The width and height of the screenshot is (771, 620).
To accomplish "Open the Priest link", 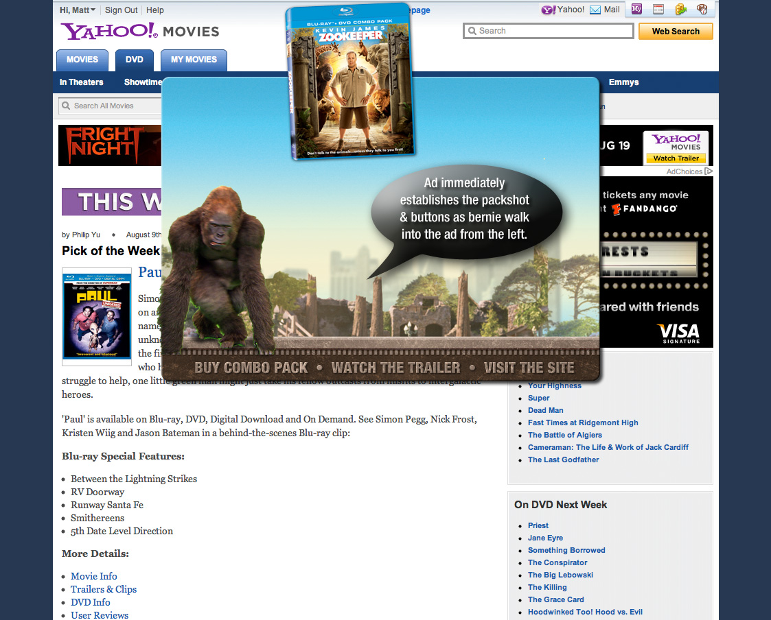I will pyautogui.click(x=538, y=525).
